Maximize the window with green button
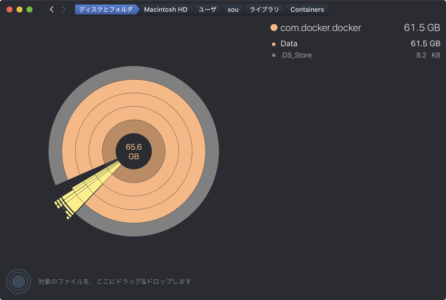The width and height of the screenshot is (446, 300). tap(29, 9)
